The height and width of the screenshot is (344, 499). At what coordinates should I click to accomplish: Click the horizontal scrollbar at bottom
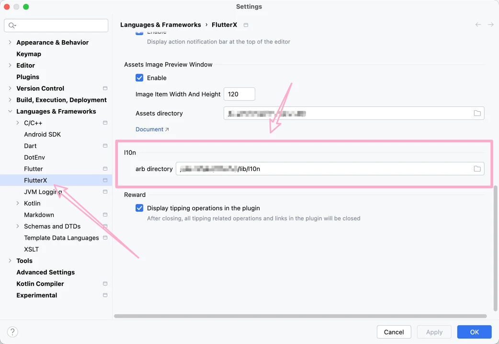pos(300,316)
